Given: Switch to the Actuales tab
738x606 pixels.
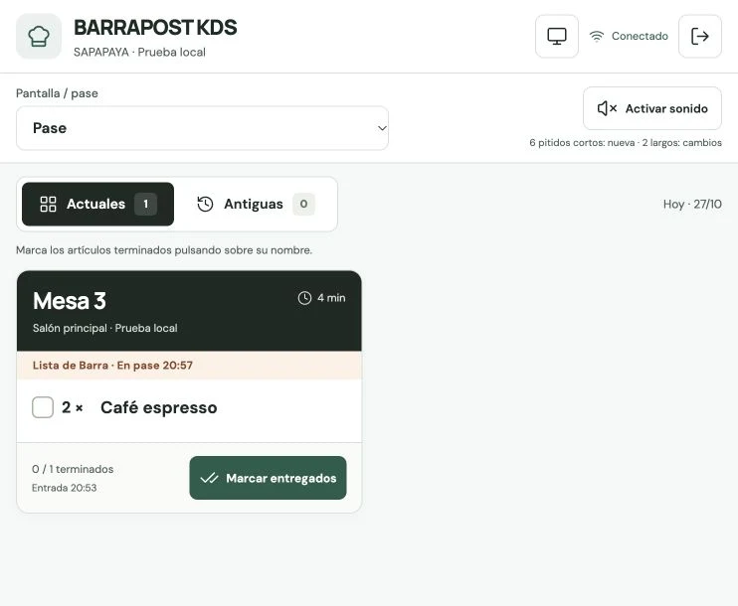Looking at the screenshot, I should coord(97,204).
